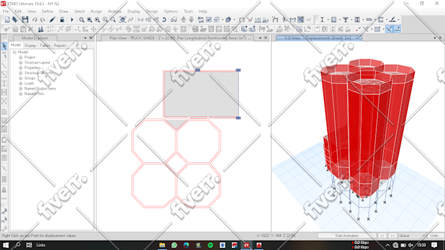Expand the Groups tree node
Viewport: 445px width, 250px height.
[20, 78]
